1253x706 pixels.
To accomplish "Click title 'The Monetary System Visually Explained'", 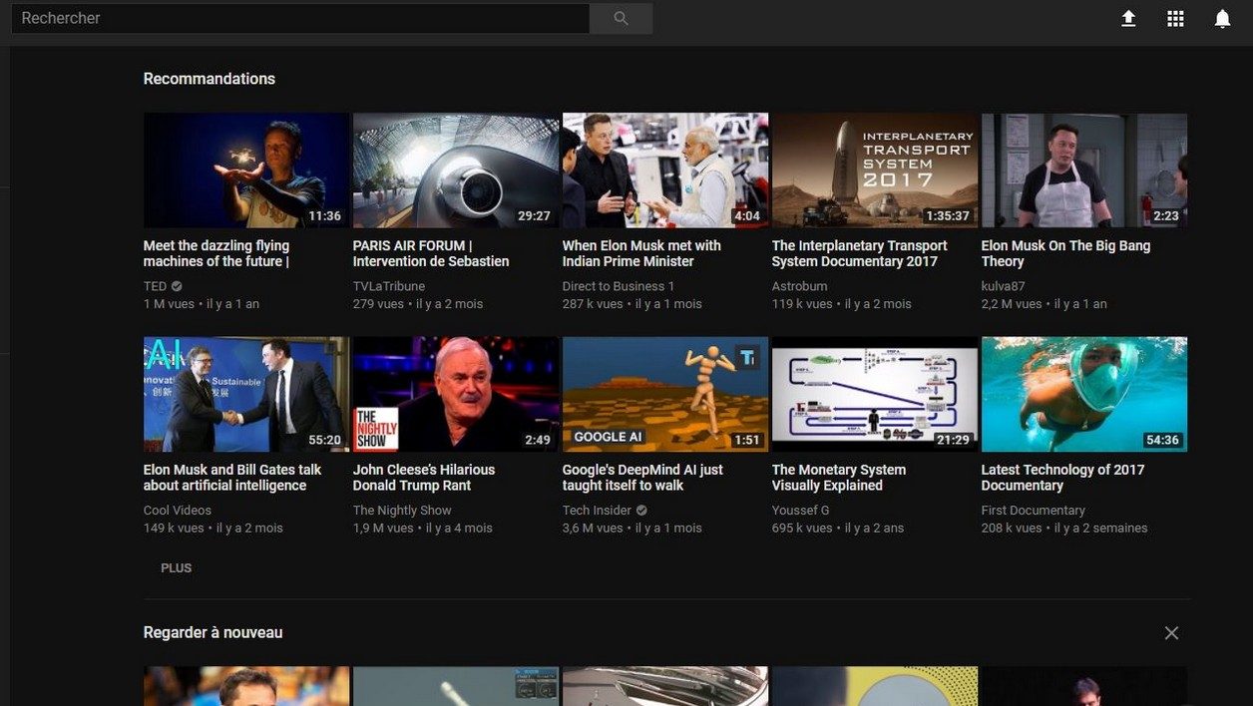I will [x=839, y=478].
